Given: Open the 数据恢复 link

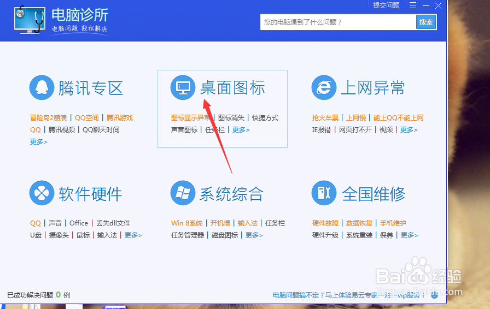Looking at the screenshot, I should (359, 223).
